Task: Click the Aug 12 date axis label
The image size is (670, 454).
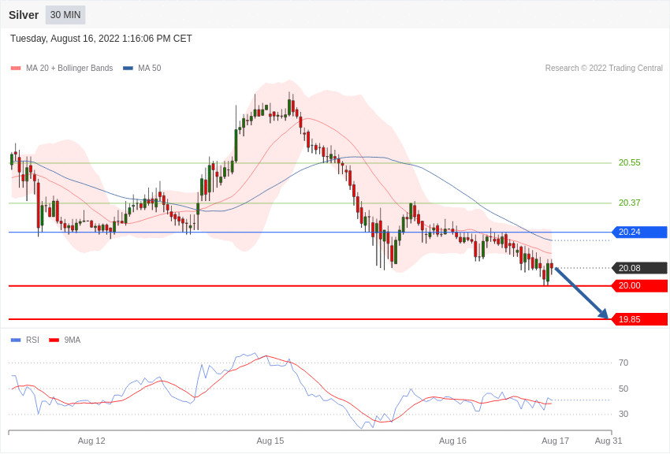Action: point(91,441)
